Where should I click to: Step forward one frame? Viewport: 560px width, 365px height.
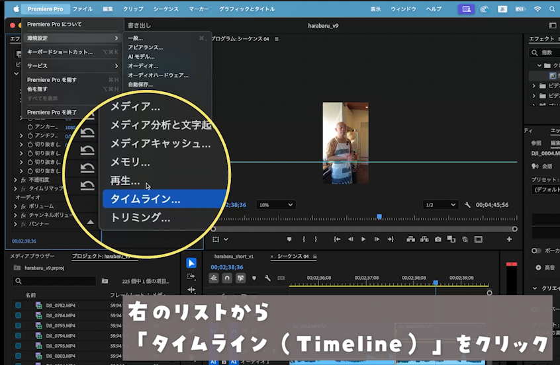[377, 239]
